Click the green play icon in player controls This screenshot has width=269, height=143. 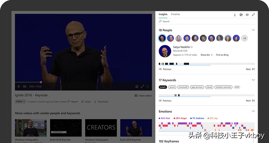pos(148,87)
